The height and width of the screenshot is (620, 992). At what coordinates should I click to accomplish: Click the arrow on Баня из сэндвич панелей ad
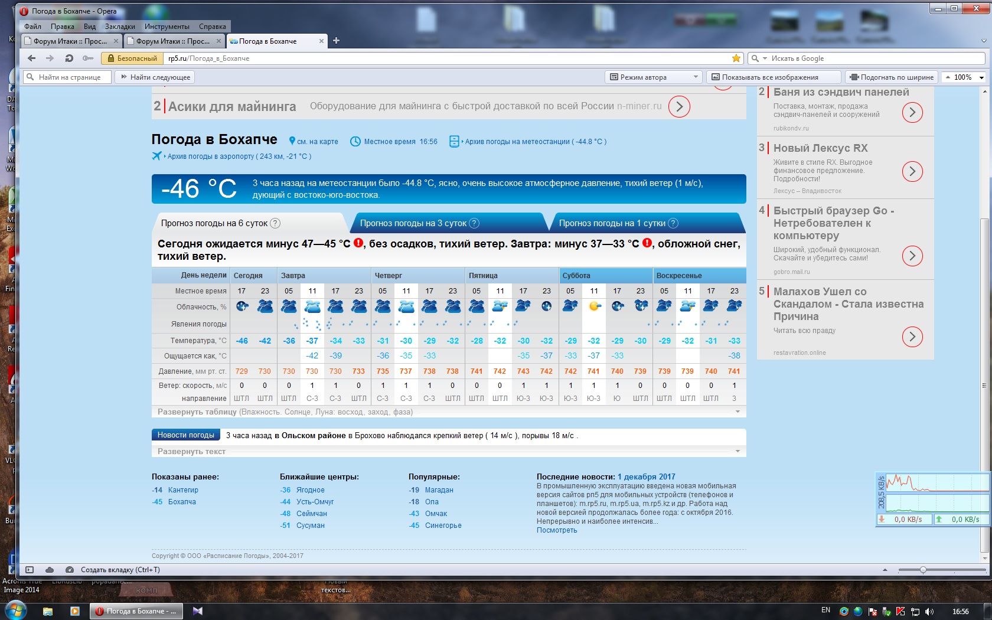click(x=912, y=112)
